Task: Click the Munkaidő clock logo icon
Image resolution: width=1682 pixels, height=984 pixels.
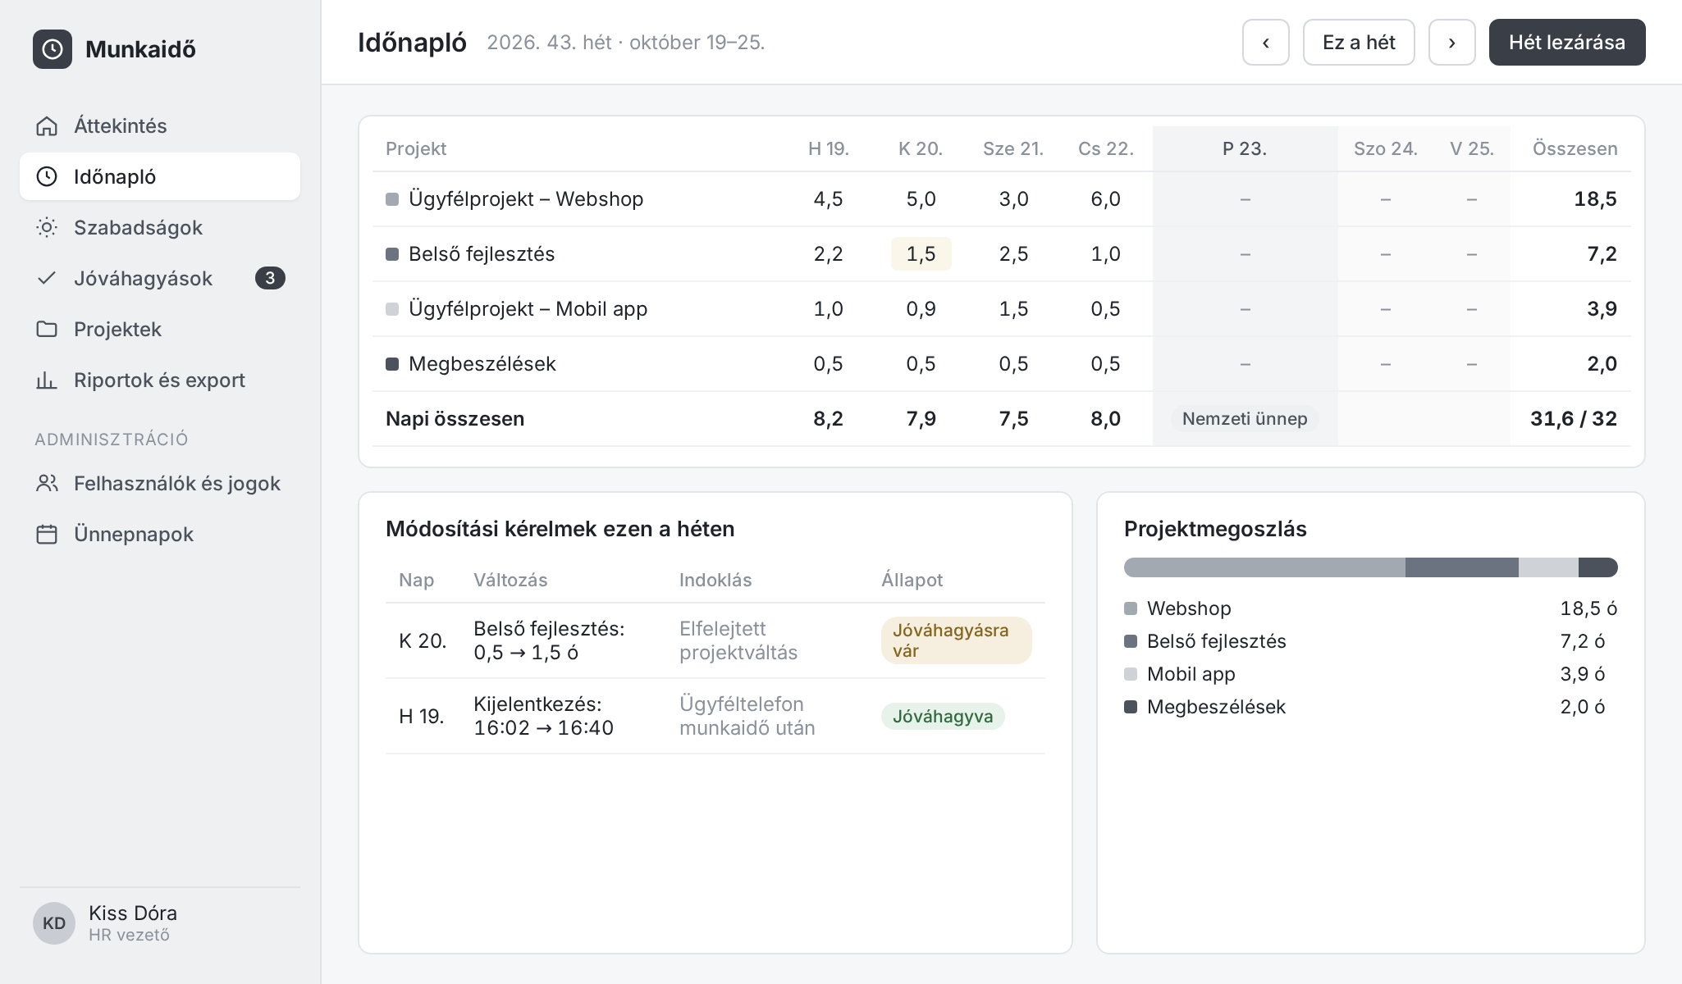Action: (53, 49)
